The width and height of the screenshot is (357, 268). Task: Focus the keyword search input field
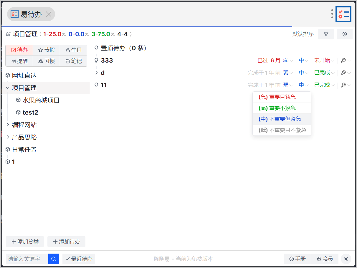pos(27,259)
